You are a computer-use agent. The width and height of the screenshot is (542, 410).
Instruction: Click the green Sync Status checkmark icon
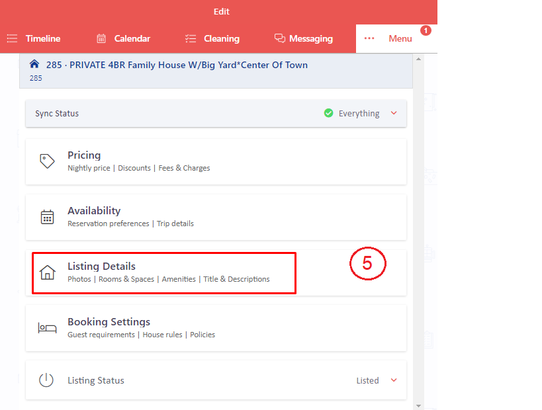pyautogui.click(x=328, y=113)
